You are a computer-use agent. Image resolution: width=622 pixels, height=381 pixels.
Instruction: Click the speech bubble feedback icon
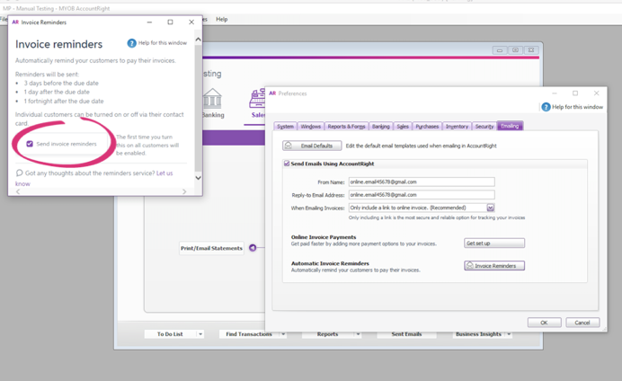pos(19,173)
